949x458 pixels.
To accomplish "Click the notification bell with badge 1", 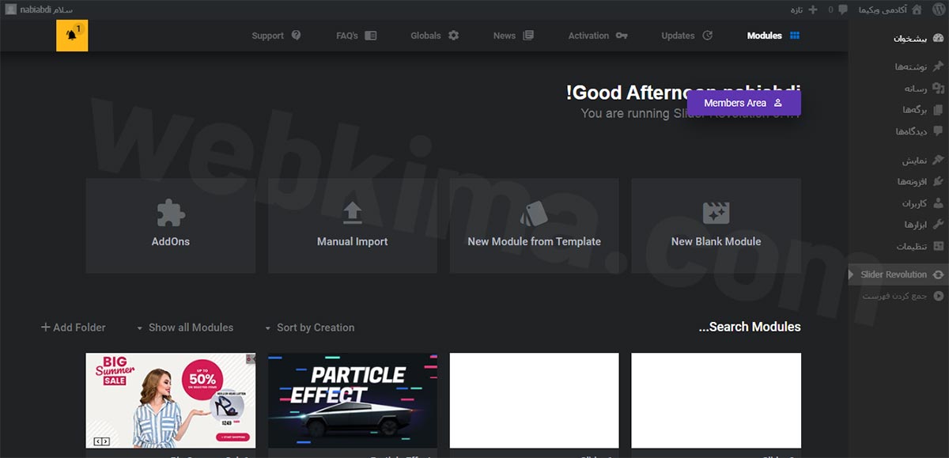I will coord(72,36).
